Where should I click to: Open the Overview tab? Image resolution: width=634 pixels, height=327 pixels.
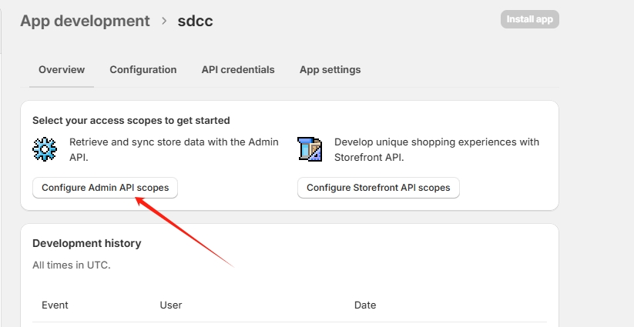point(62,69)
